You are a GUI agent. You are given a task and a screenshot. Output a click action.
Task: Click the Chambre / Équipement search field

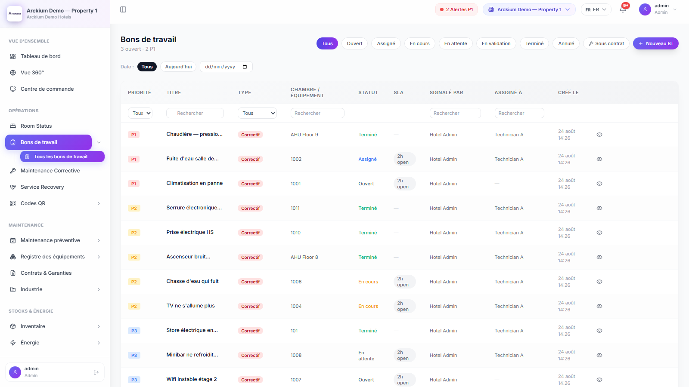point(317,113)
